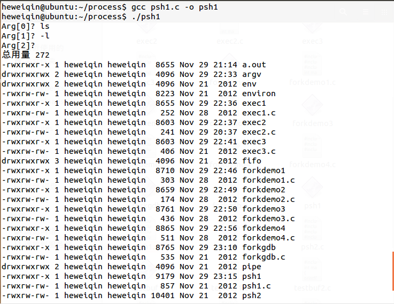This screenshot has height=304, width=394.
Task: Click the time '20:37' in the exec2.c row
Action: 225,132
